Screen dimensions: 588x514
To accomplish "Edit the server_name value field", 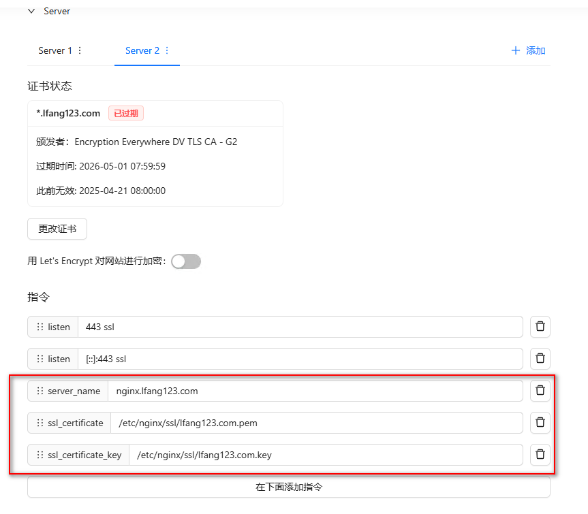I will pos(315,391).
